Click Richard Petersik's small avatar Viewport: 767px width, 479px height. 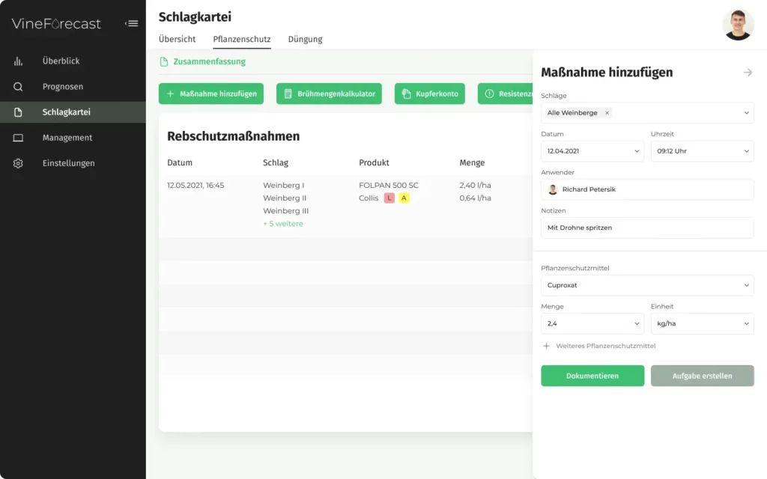pyautogui.click(x=553, y=189)
